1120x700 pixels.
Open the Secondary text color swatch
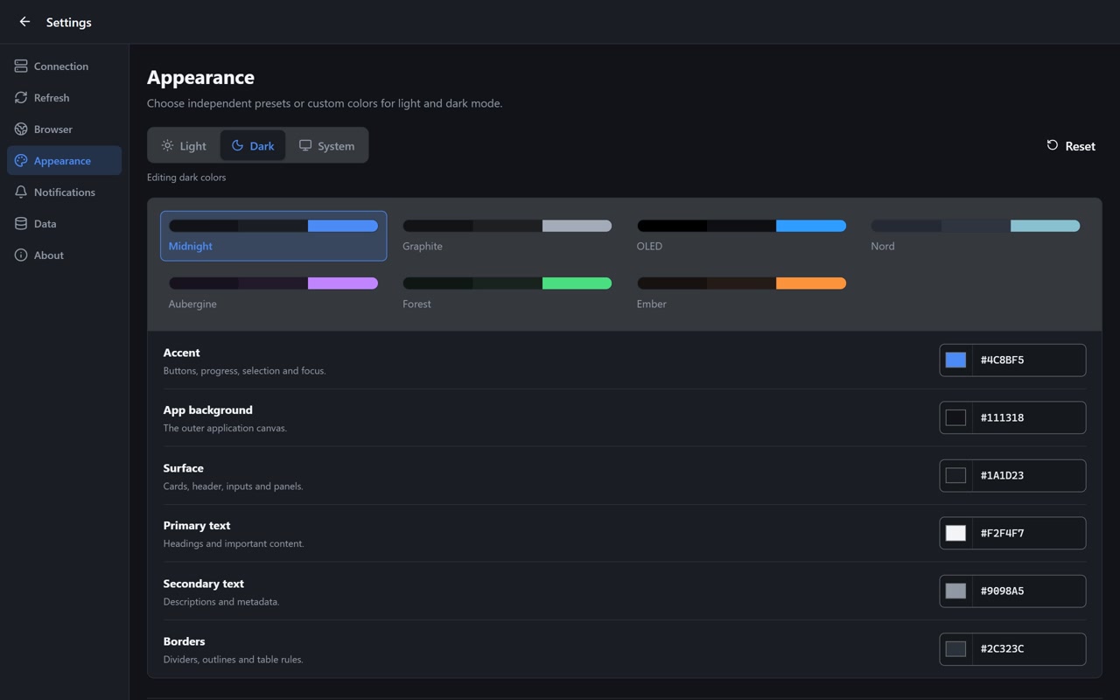(x=955, y=591)
